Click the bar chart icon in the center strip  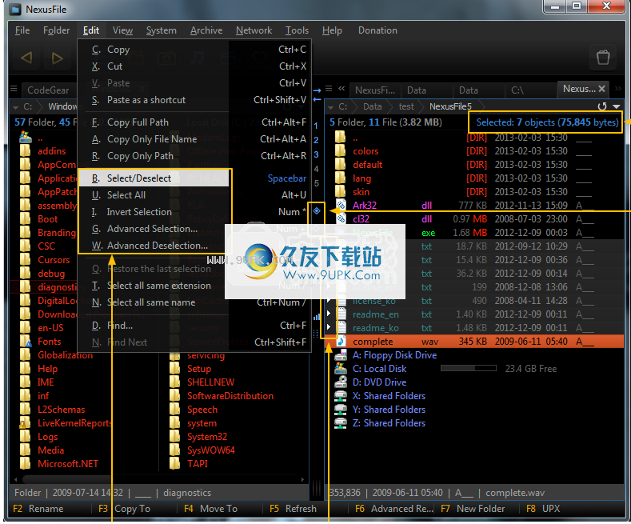317,317
